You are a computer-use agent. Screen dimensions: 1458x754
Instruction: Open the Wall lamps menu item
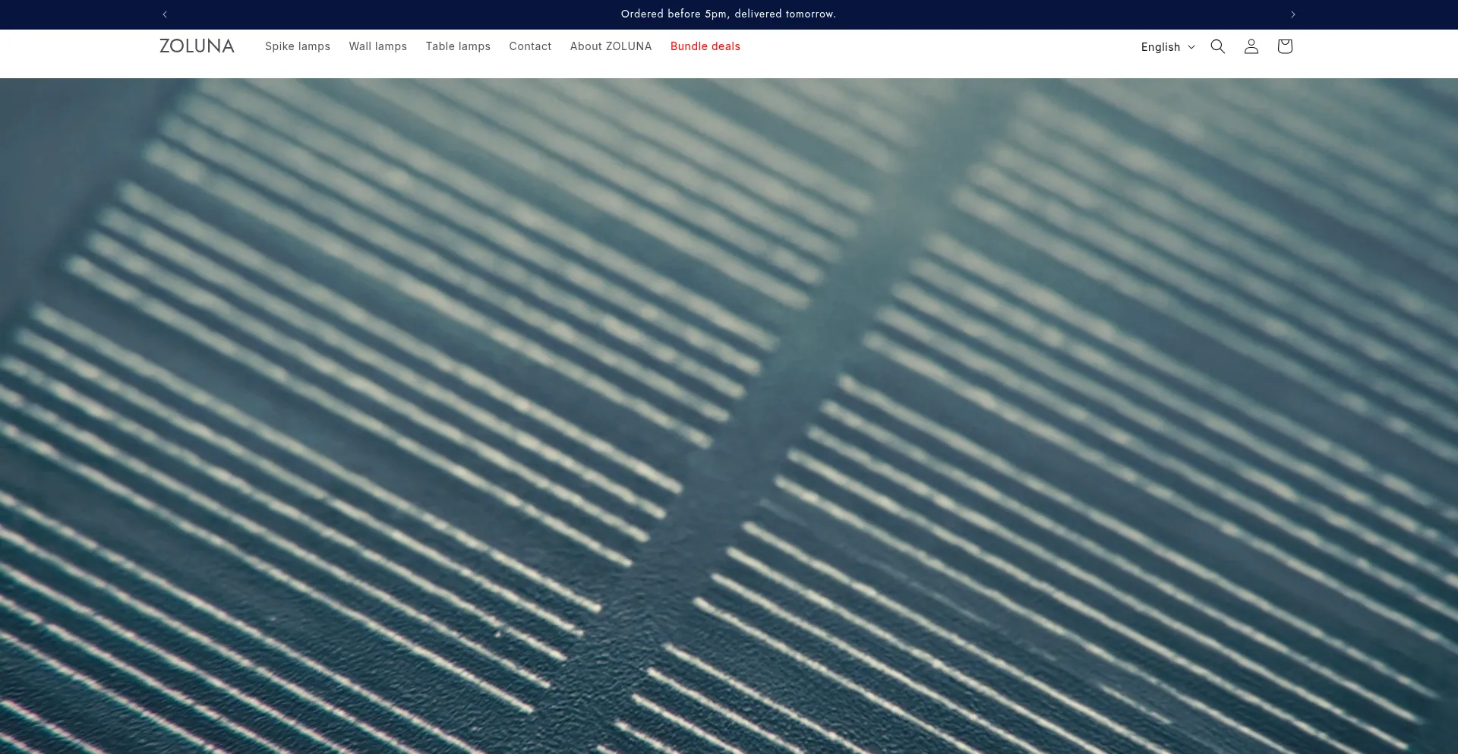coord(377,46)
